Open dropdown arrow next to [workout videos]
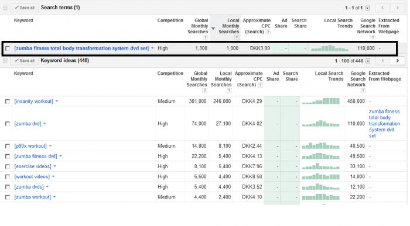Screen dimensions: 410x226 pyautogui.click(x=53, y=176)
